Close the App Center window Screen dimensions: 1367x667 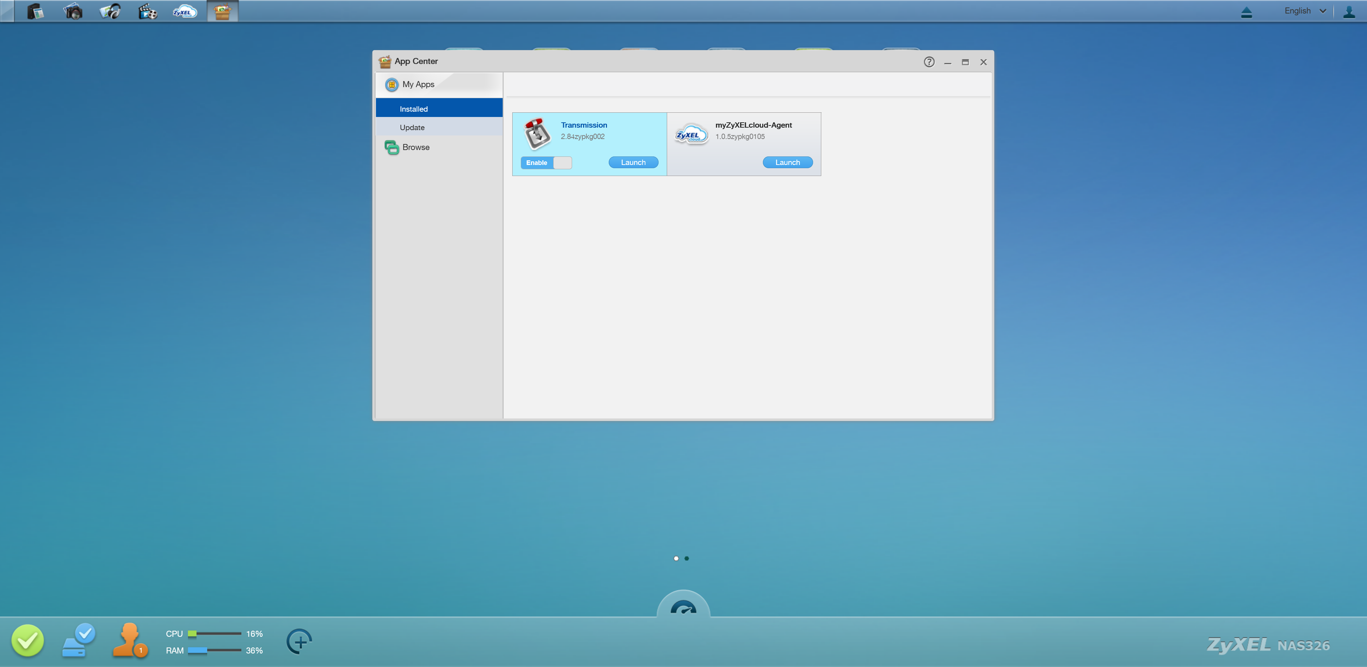[x=983, y=62]
